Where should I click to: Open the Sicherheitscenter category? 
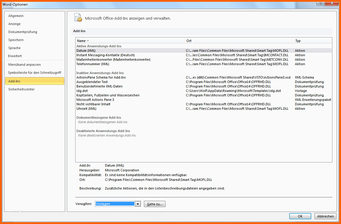point(21,89)
